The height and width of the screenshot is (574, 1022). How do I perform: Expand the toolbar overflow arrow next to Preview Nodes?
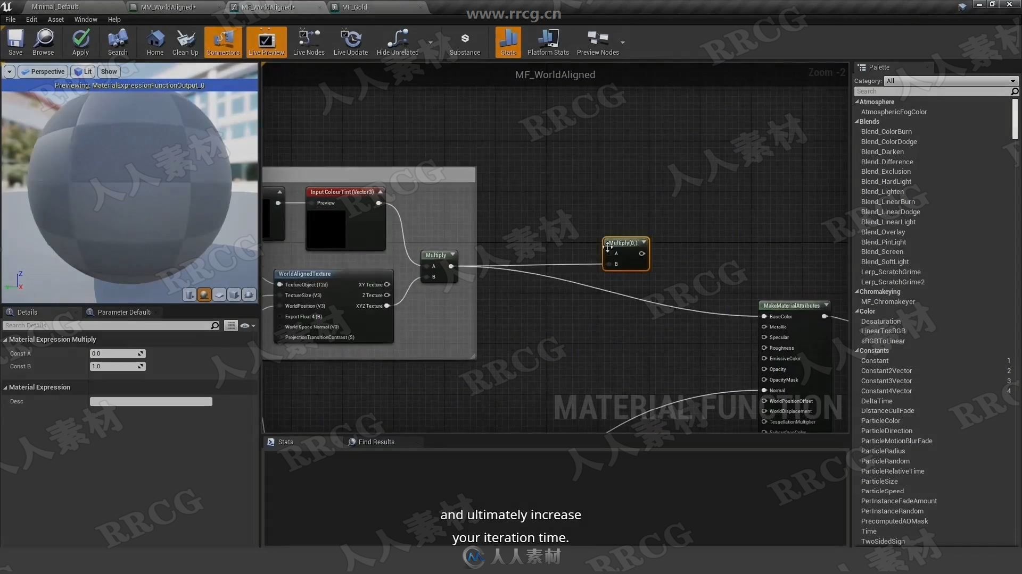coord(622,42)
